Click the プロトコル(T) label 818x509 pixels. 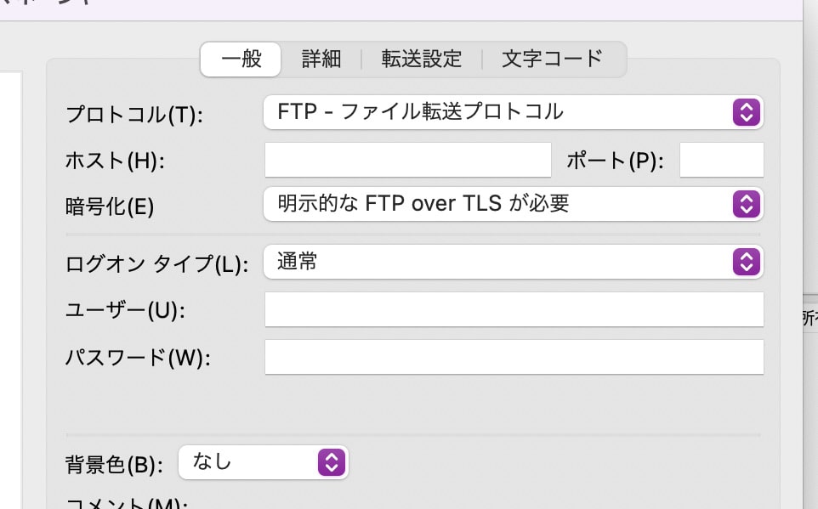[x=134, y=114]
